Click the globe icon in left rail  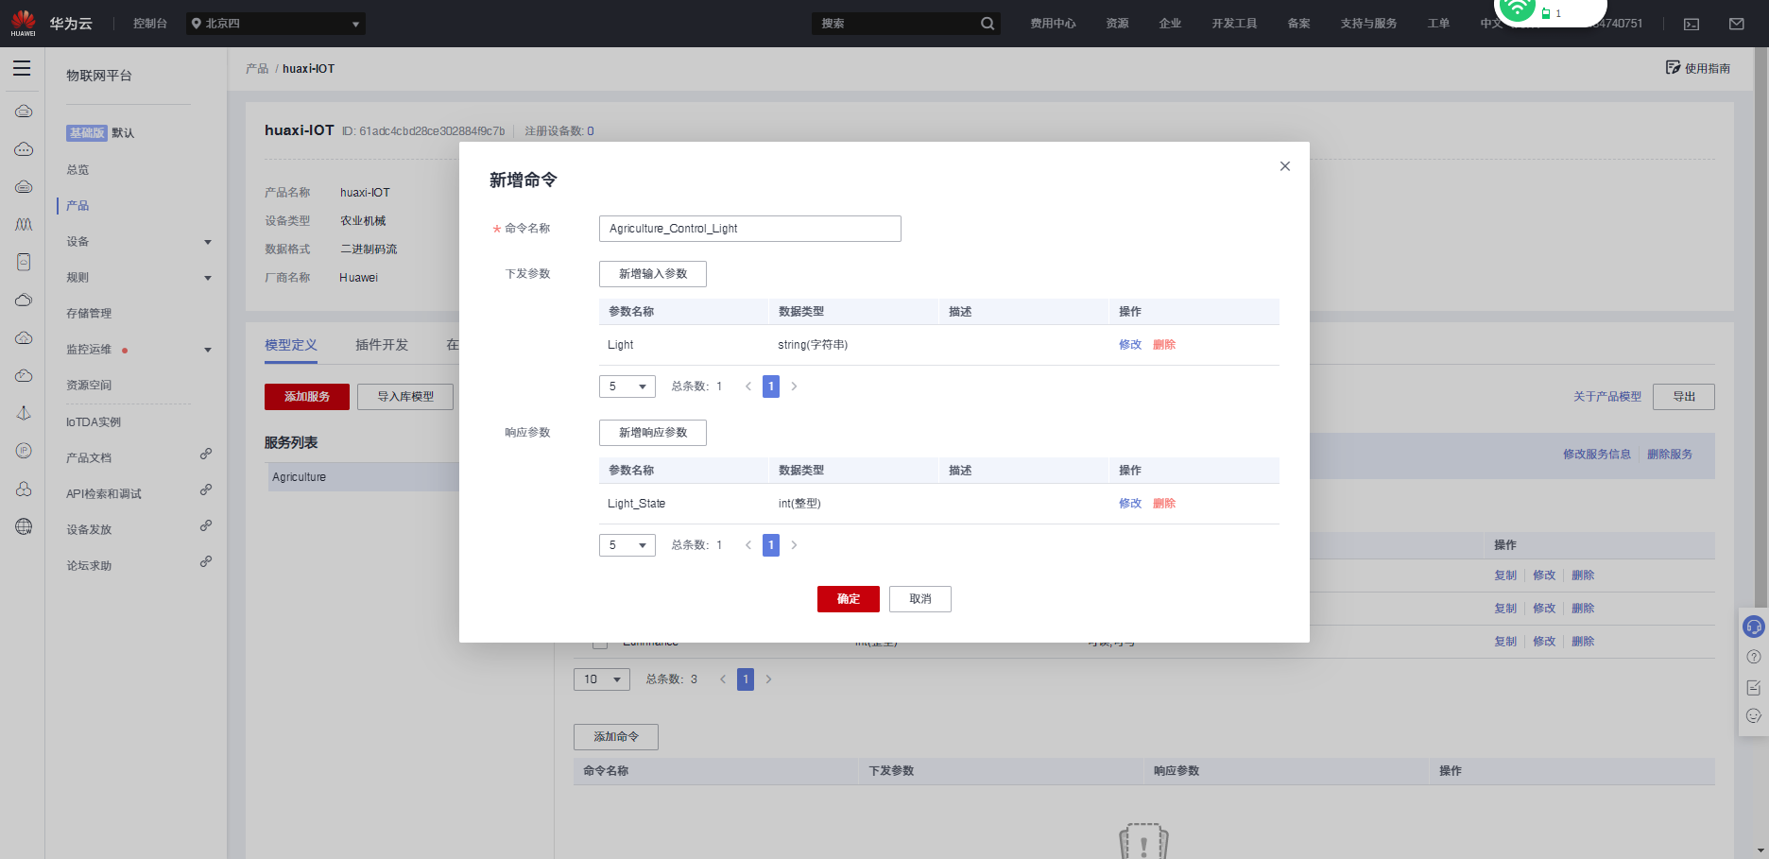click(x=24, y=526)
